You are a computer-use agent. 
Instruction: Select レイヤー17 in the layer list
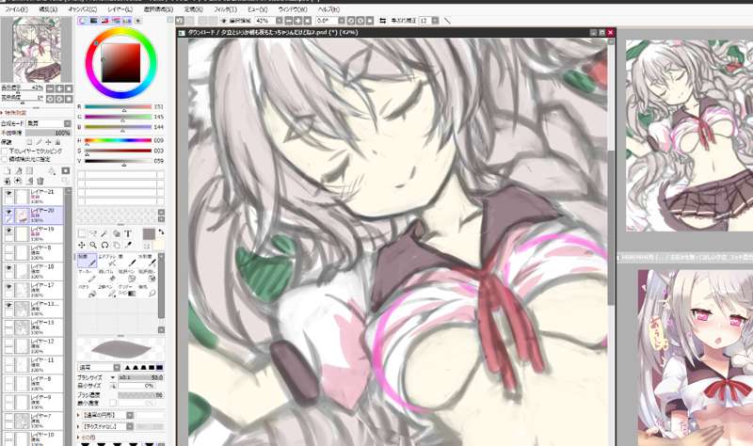click(x=42, y=287)
